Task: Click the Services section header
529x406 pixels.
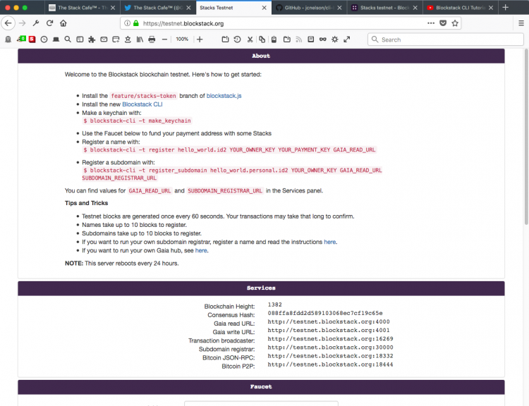Action: [x=261, y=288]
